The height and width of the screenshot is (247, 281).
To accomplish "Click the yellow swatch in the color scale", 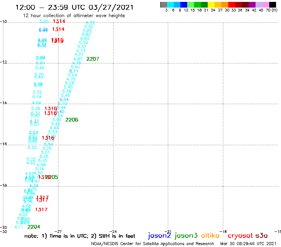I will tap(211, 5).
